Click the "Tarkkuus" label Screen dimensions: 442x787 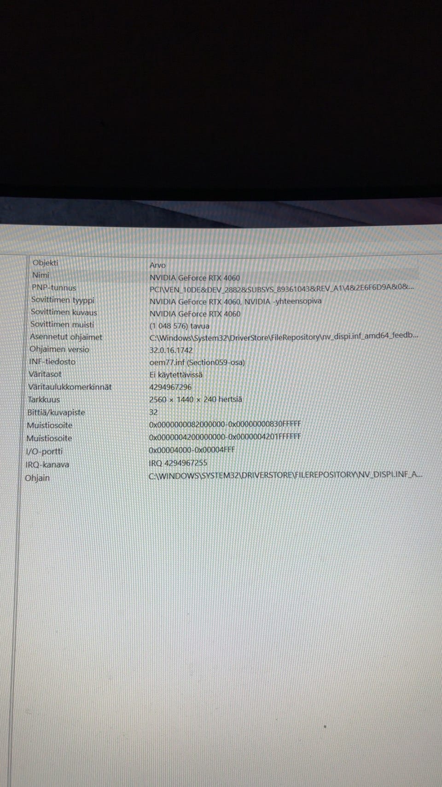(x=44, y=400)
